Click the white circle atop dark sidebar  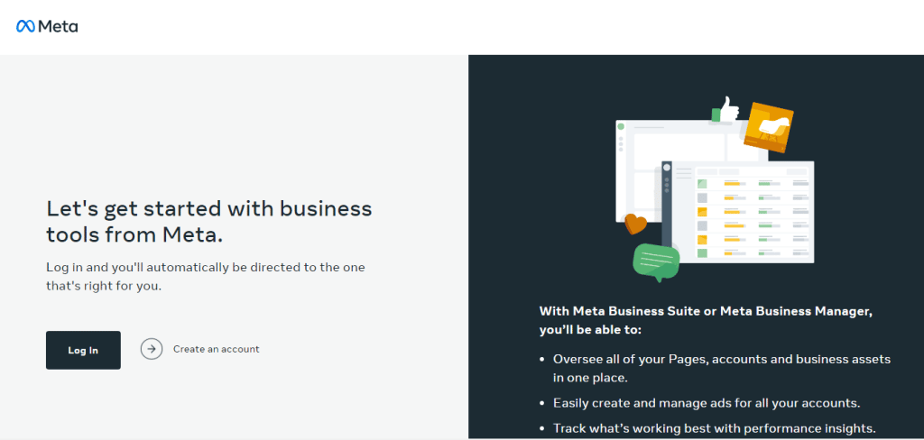click(x=667, y=168)
